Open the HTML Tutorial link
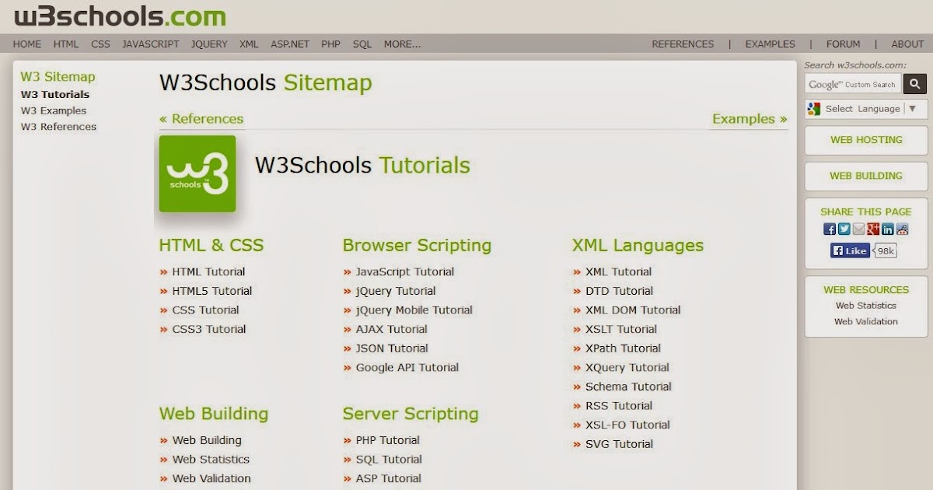The height and width of the screenshot is (490, 933). [208, 272]
